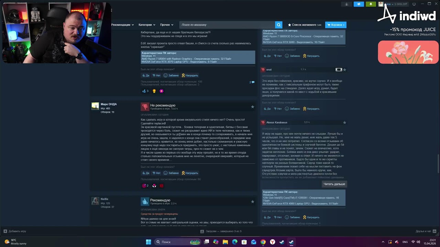
Task: Open Chrome from the taskbar
Action: (x=263, y=242)
